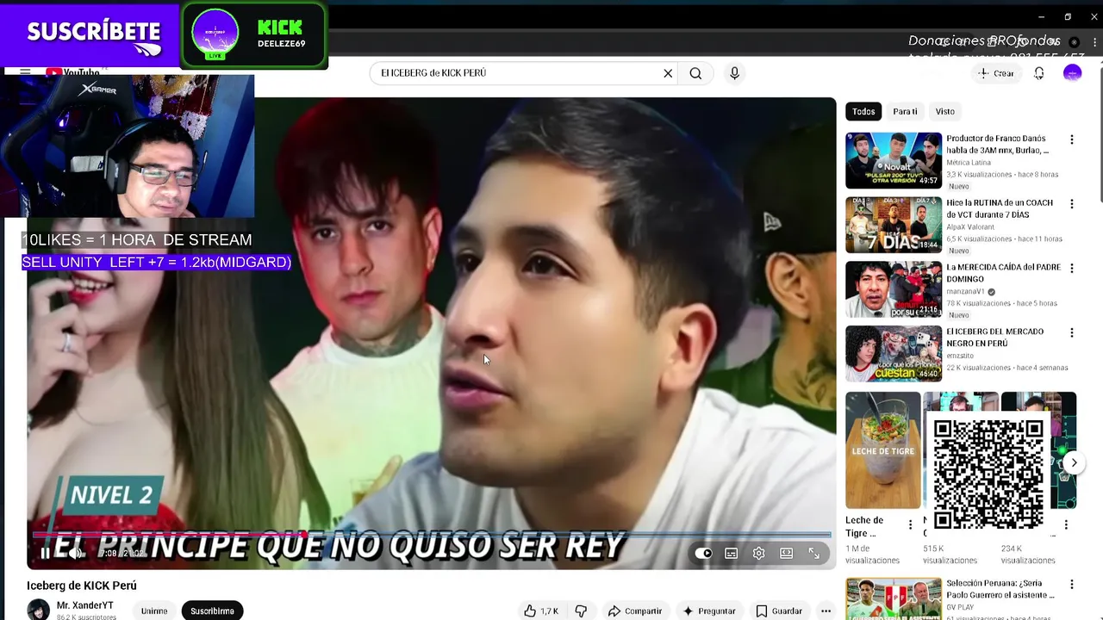Like the video with thumbs up

541,611
